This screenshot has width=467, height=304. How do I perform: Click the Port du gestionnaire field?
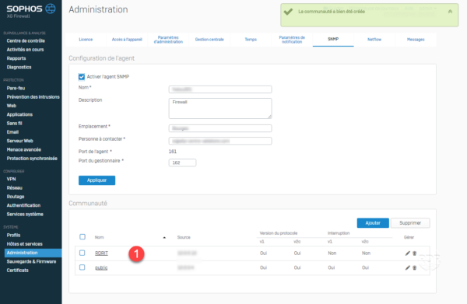pyautogui.click(x=182, y=162)
